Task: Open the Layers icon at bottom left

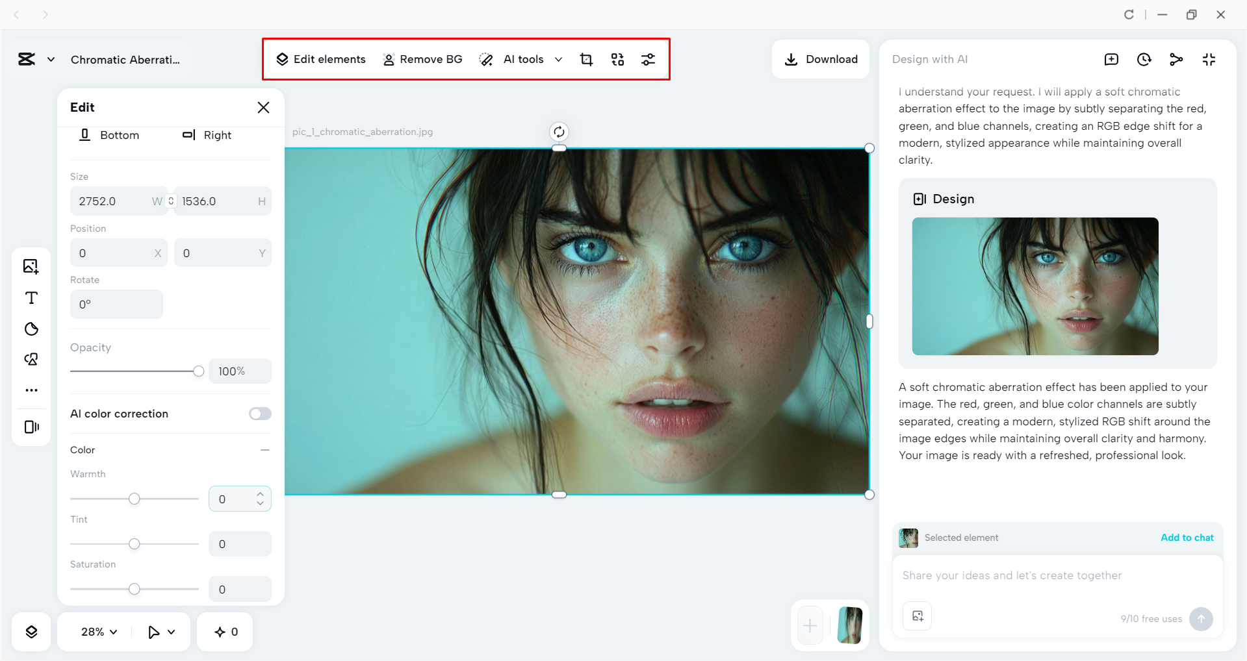Action: [x=31, y=631]
